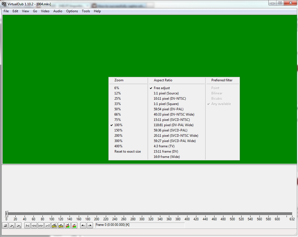This screenshot has height=237, width=298.
Task: Step forward one frame
Action: 41,226
